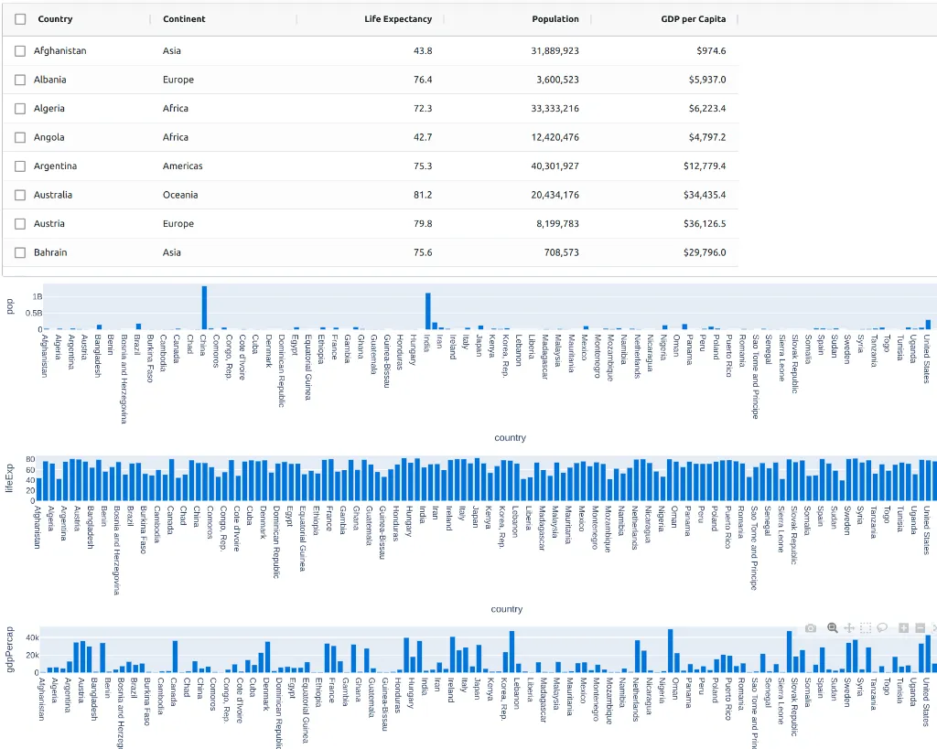This screenshot has height=749, width=937.
Task: Choose the Box Select tool
Action: (x=866, y=628)
